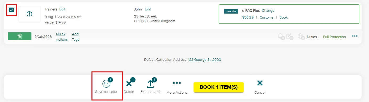Click the edit note icon
Viewport: 369px width, 102px height.
click(x=290, y=37)
